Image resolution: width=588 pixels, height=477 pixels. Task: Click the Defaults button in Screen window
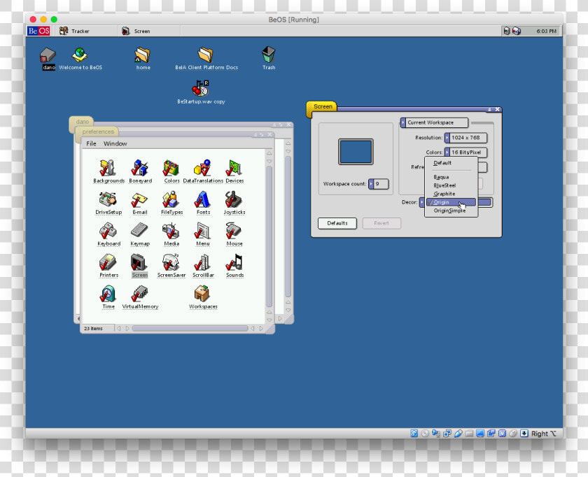(x=337, y=223)
